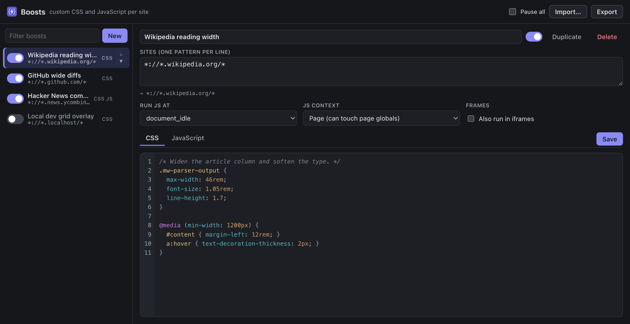Click the .mw-parser-output selector line
Screen dimensions: 630x324
coord(193,171)
